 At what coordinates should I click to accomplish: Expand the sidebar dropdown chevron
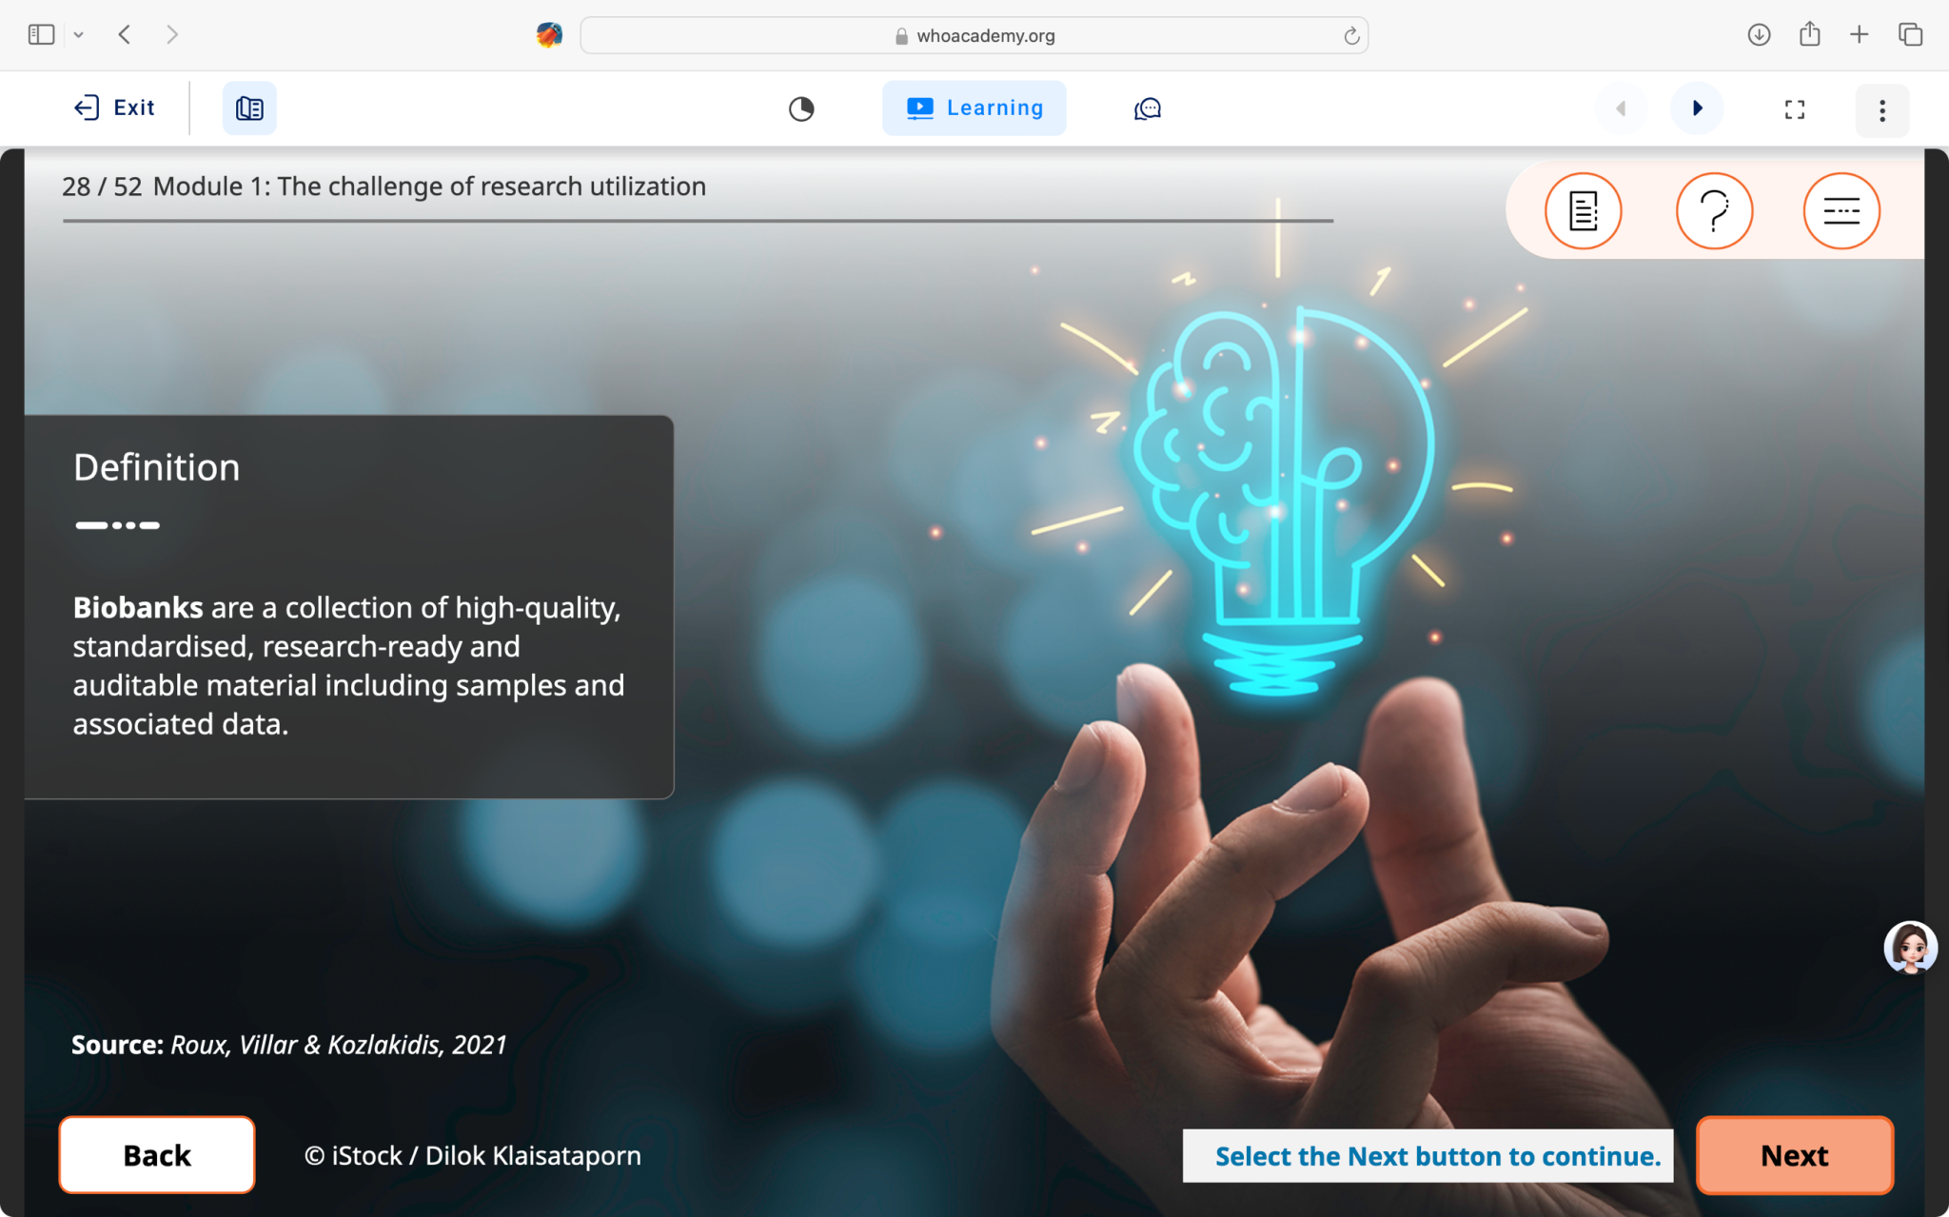pos(79,35)
